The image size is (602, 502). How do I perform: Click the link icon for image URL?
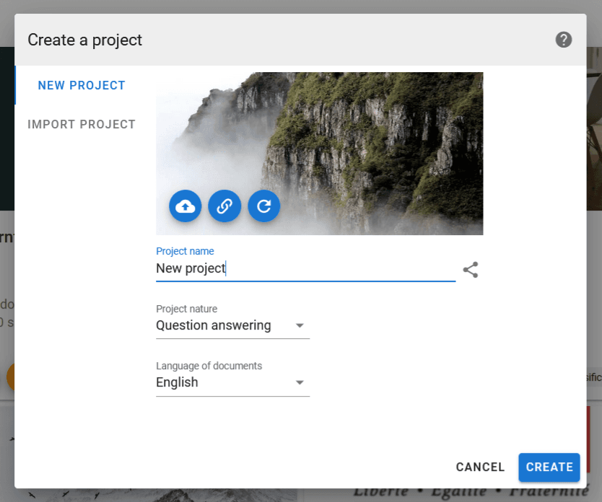(224, 206)
